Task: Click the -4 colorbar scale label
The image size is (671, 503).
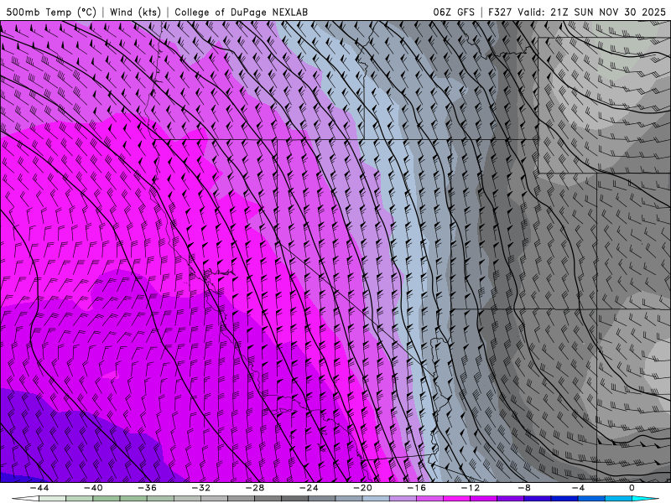Action: tap(578, 488)
